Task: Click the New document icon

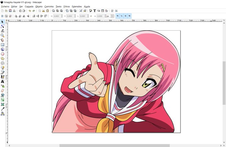Action: [x=2, y=11]
